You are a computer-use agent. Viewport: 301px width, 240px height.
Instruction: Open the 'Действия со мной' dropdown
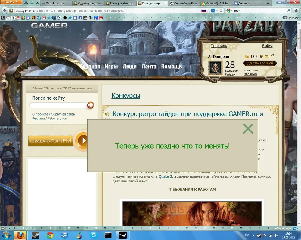(260, 63)
